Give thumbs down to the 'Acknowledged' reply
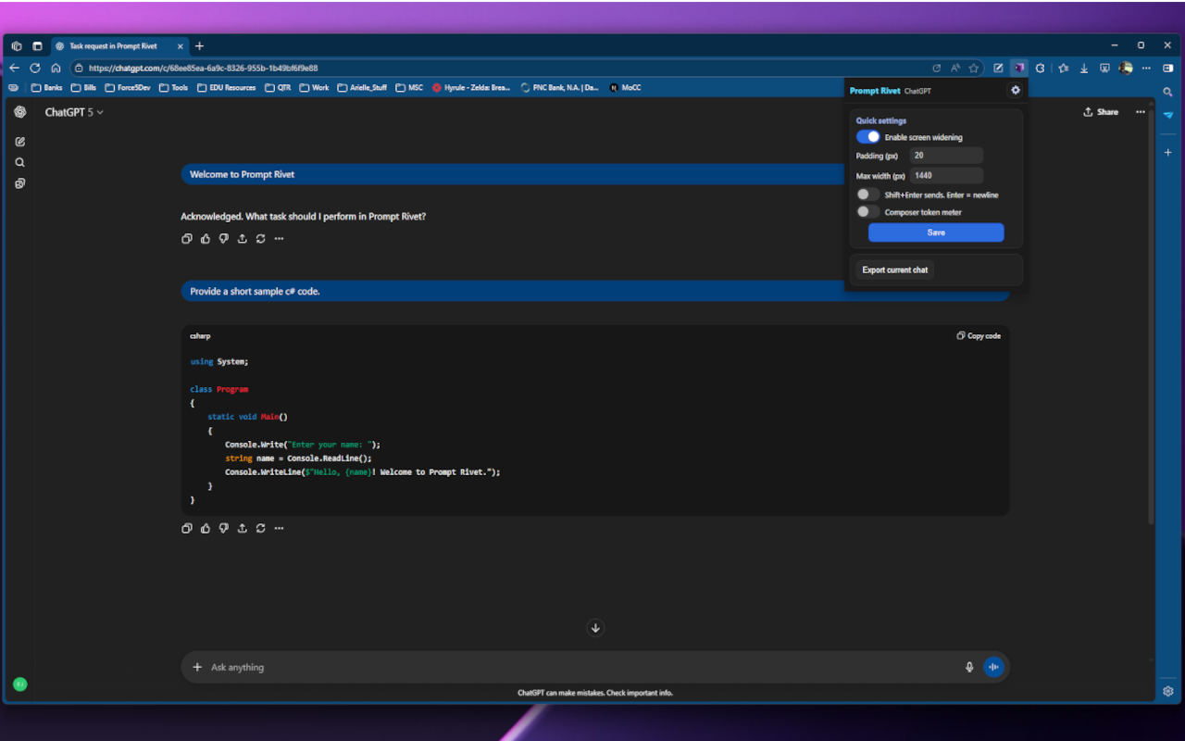Image resolution: width=1185 pixels, height=741 pixels. (224, 239)
